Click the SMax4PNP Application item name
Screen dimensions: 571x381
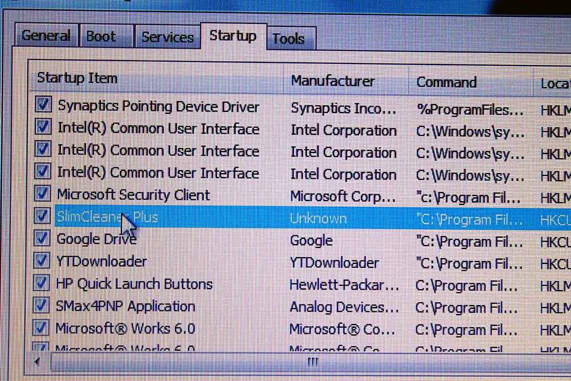coord(125,306)
